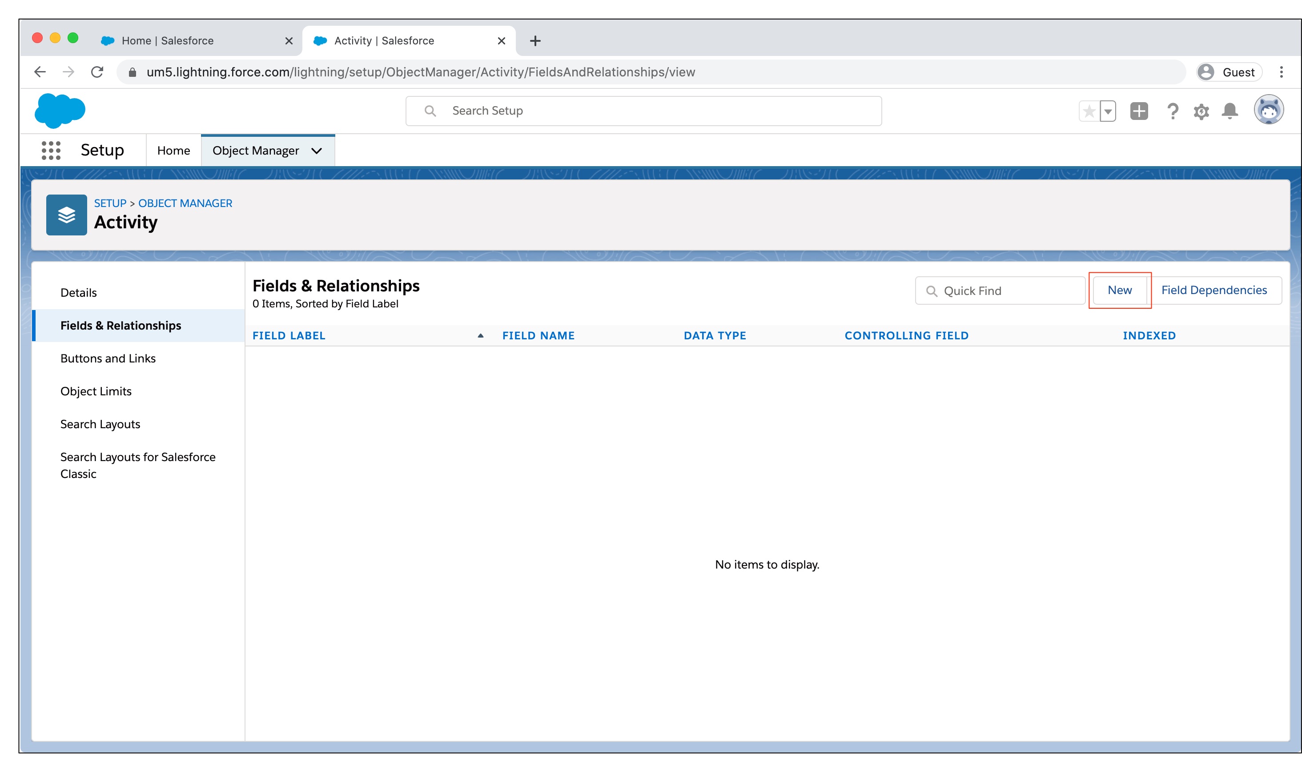This screenshot has height=772, width=1302.
Task: Follow the OBJECT MANAGER breadcrumb link
Action: point(185,203)
